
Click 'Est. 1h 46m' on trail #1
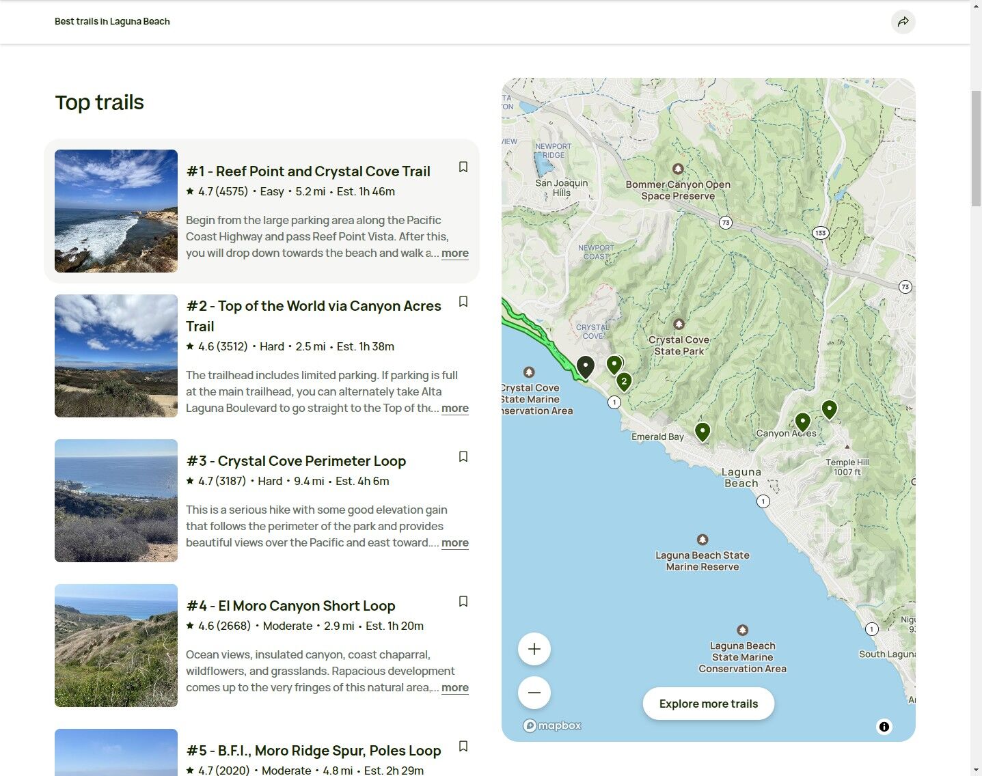click(366, 192)
